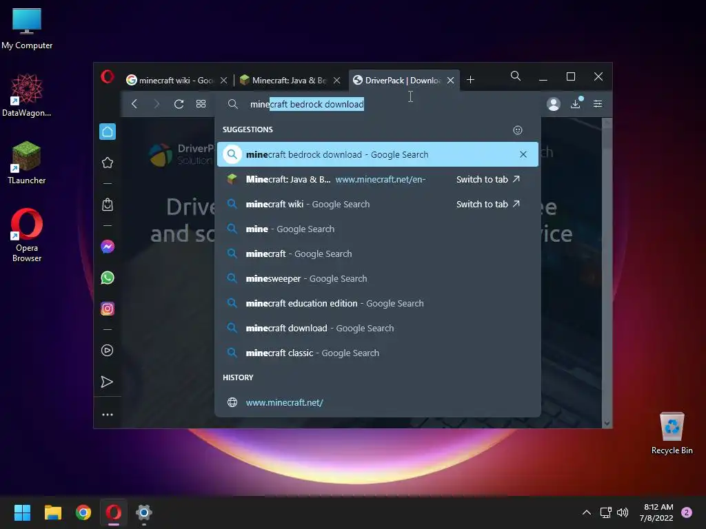Open the sidebar three-dots setup menu

click(x=108, y=415)
